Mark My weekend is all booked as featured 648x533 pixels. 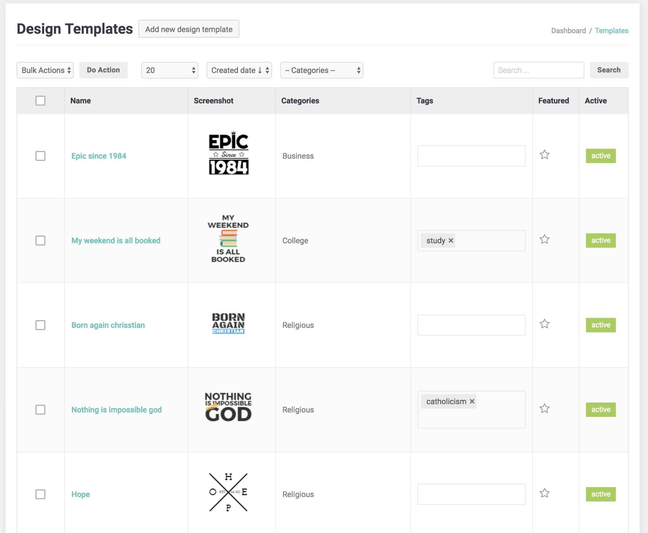coord(544,239)
